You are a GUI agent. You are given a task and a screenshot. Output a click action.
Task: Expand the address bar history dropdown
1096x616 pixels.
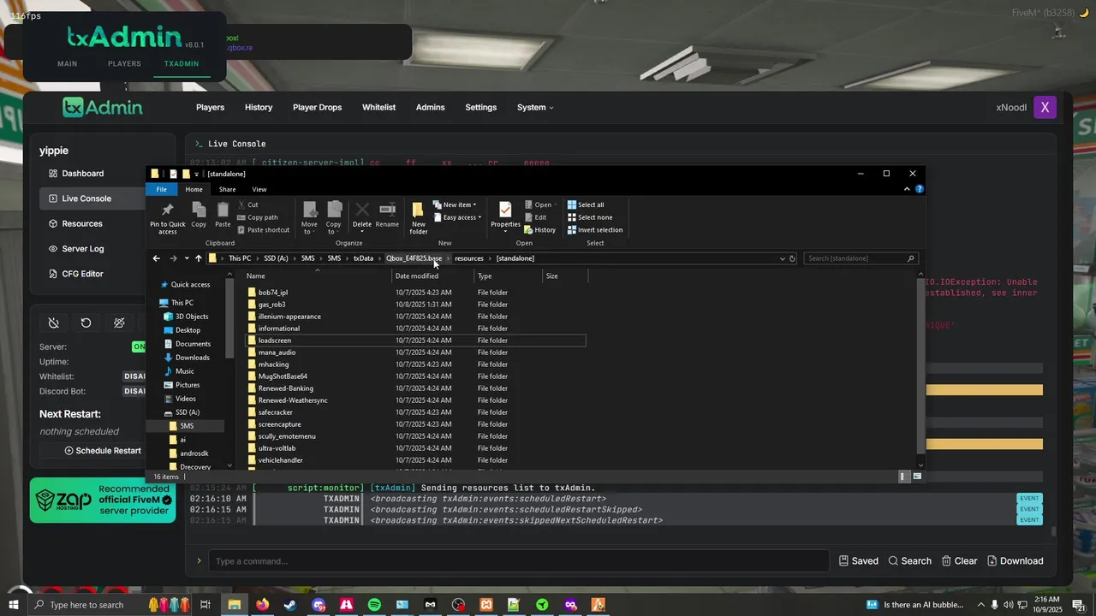[782, 258]
